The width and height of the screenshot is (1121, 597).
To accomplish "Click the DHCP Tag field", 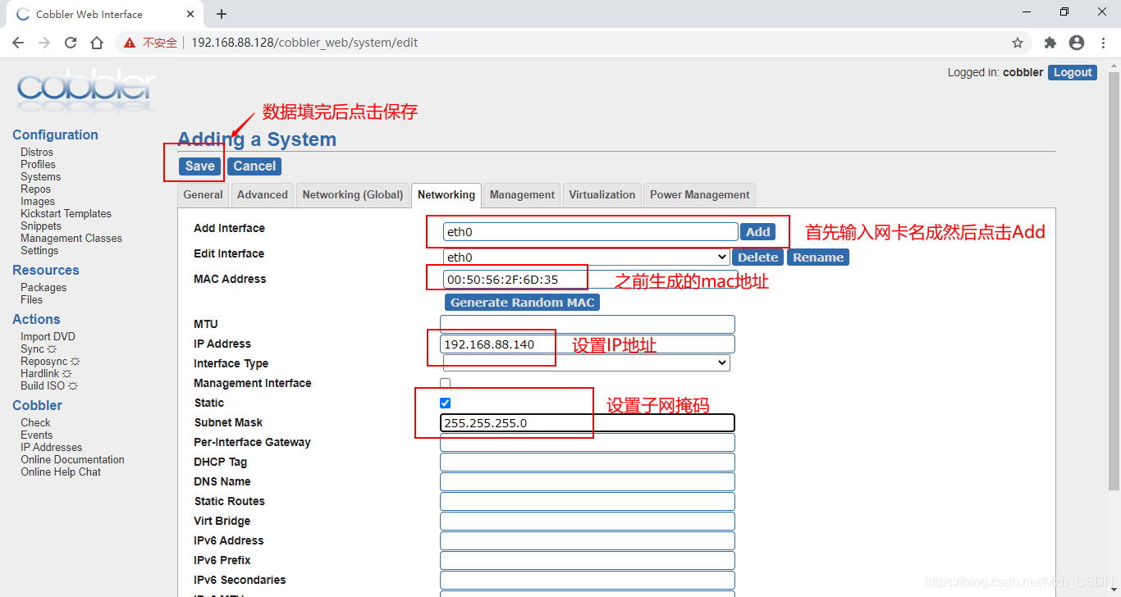I will (588, 462).
